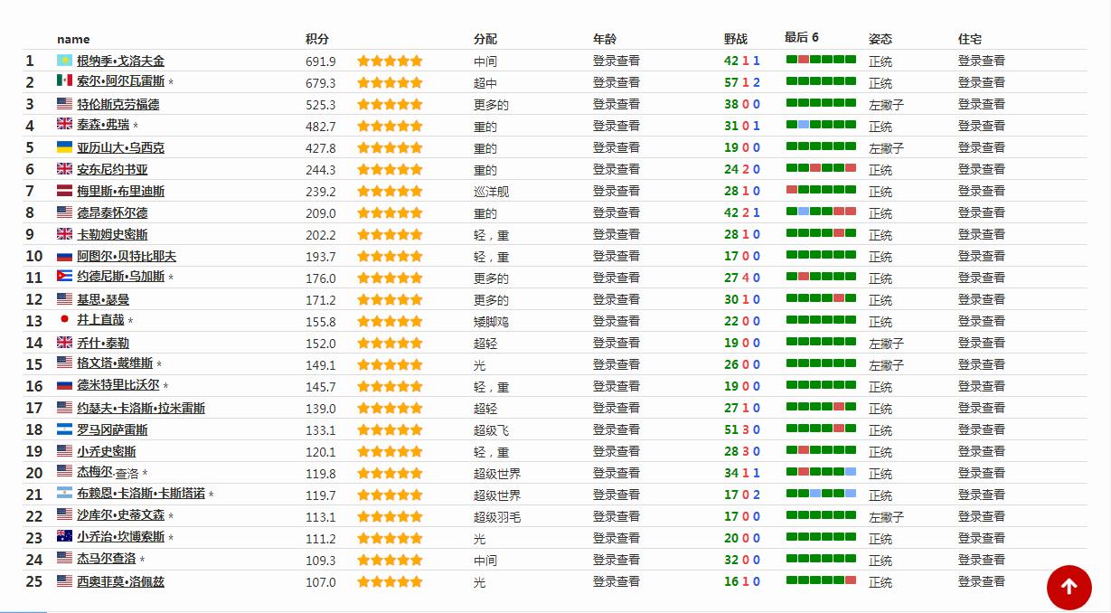Click 登录查看 under 住宅 for 罗马冈萨雷斯
Screen dimensions: 1111x613
point(982,429)
